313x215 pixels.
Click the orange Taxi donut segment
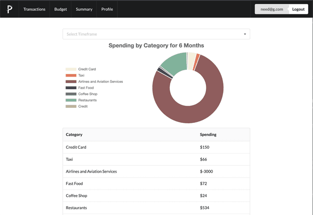click(x=197, y=62)
